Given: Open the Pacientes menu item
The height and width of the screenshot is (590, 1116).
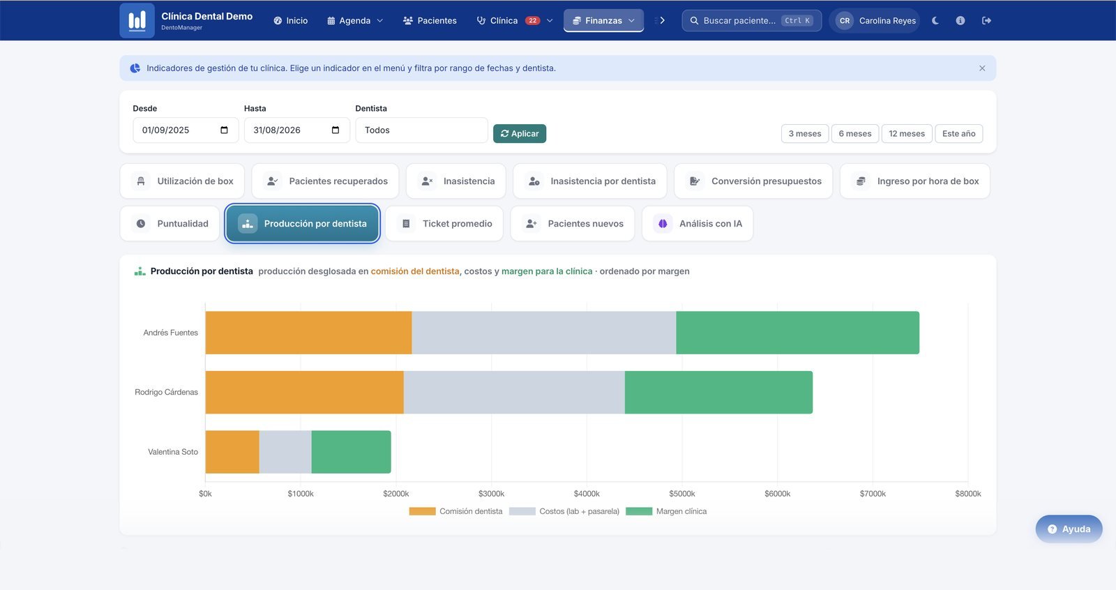Looking at the screenshot, I should pos(430,21).
